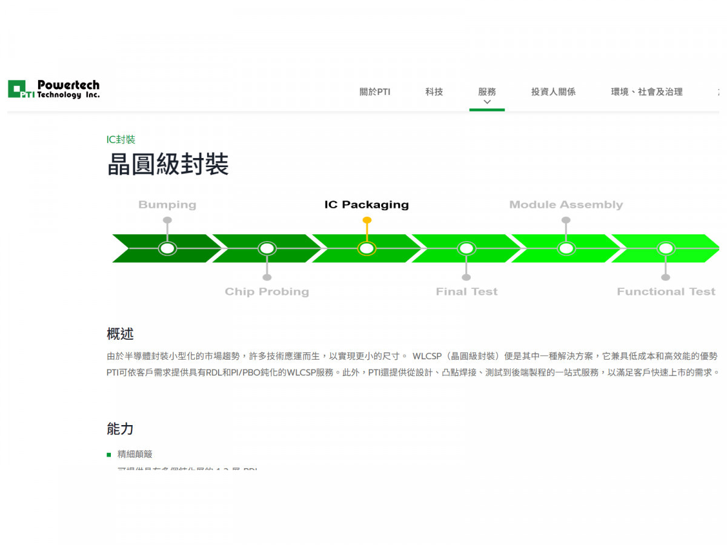Click the Chip Probing label
The width and height of the screenshot is (727, 545).
tap(267, 291)
